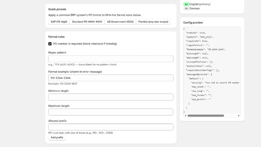261x147 pixels.
Task: Click the Example: PO-2026-1847 hint
Action: point(63,84)
